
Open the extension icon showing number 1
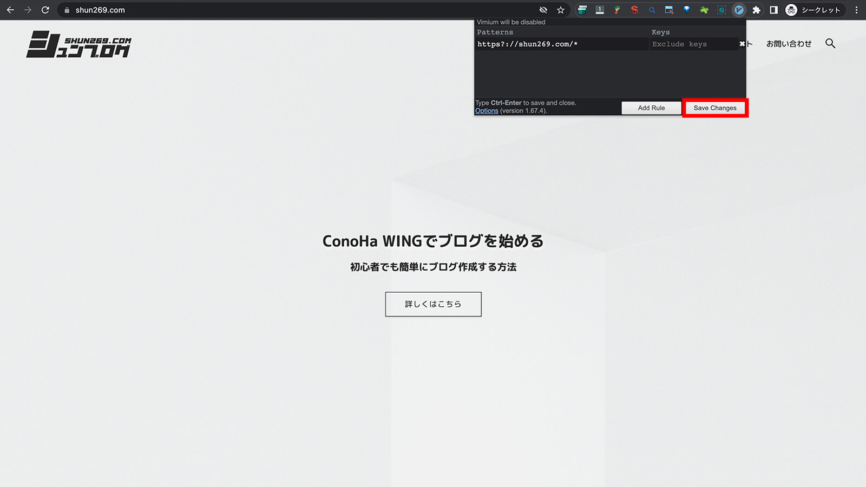tap(600, 10)
